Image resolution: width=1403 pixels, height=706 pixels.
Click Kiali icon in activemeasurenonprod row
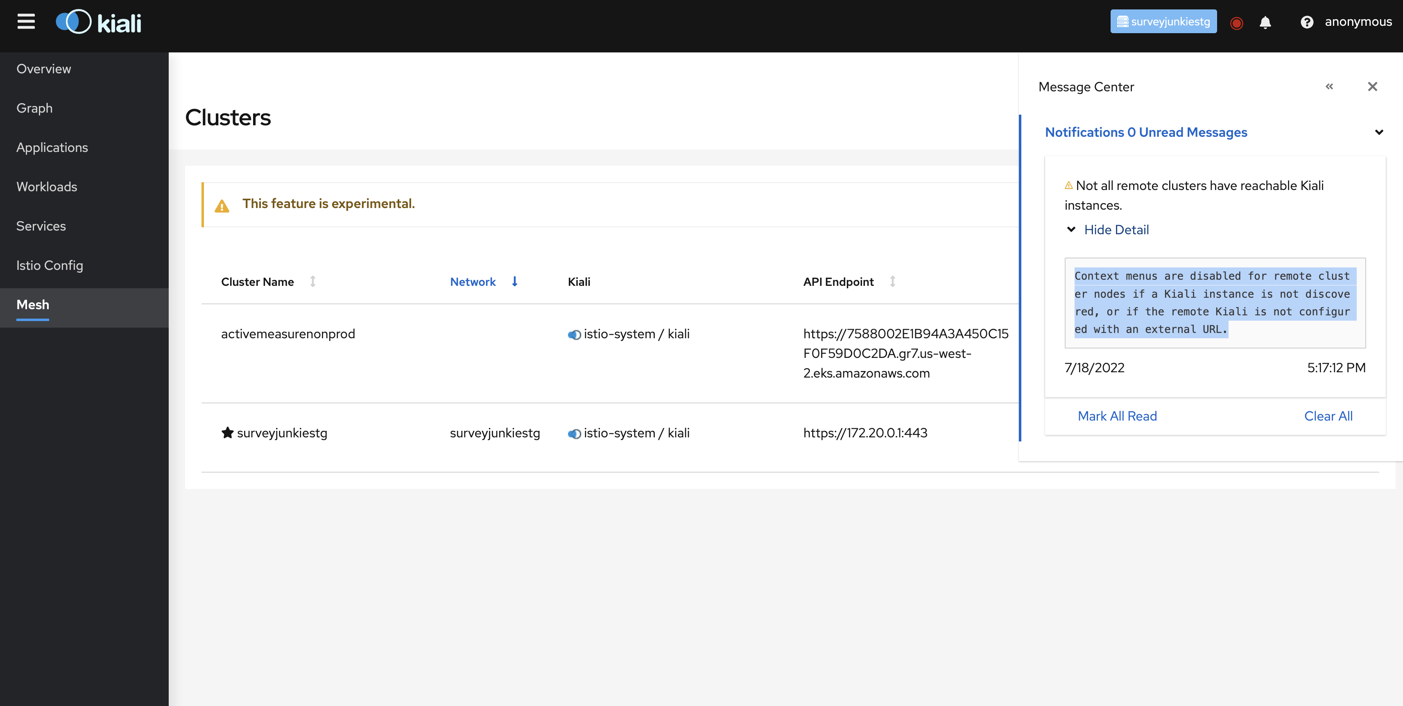pos(574,335)
